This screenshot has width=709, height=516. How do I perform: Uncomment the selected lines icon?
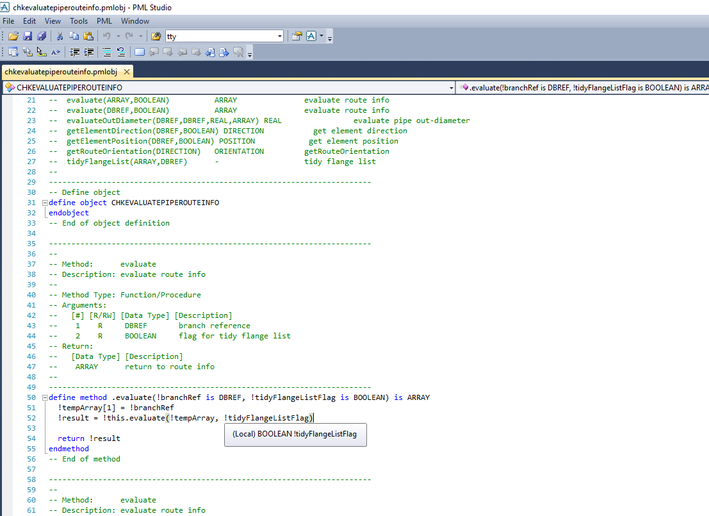coord(121,52)
